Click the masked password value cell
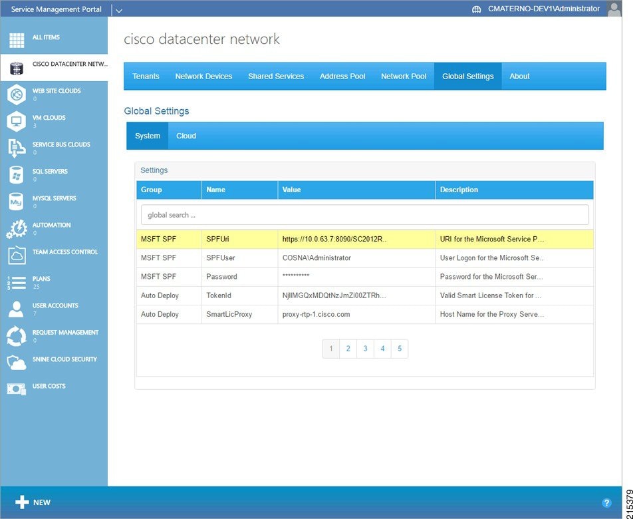633x519 pixels. tap(357, 277)
